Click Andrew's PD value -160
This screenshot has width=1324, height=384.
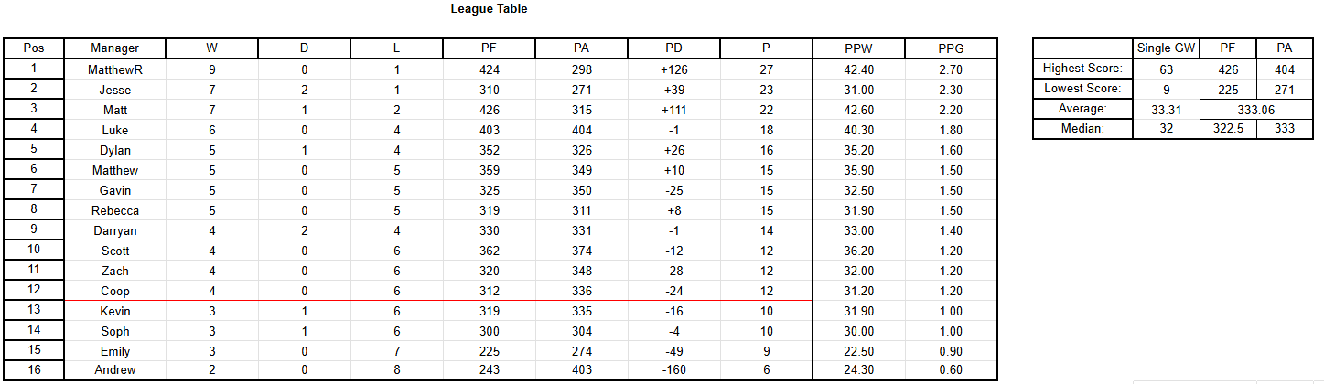pyautogui.click(x=673, y=370)
